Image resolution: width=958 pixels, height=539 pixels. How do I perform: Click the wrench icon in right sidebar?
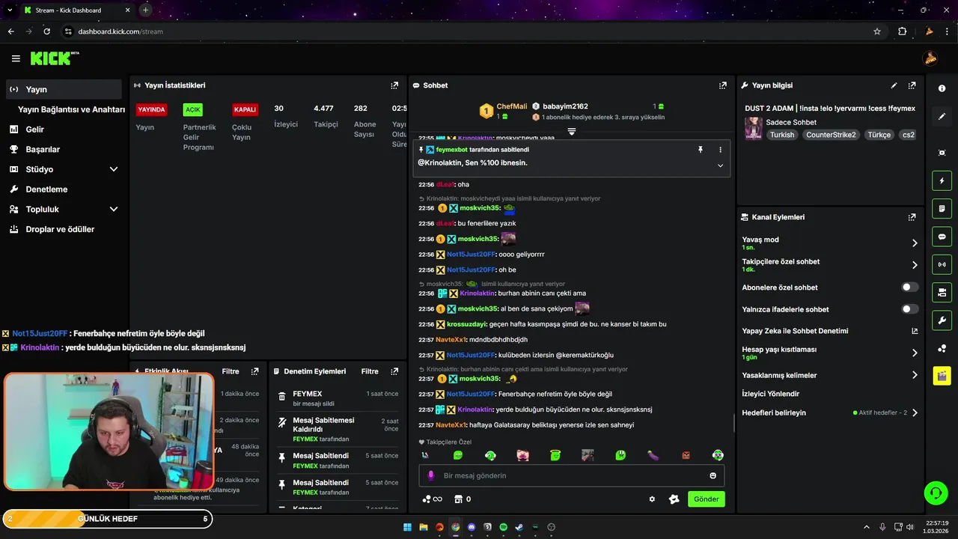click(942, 320)
